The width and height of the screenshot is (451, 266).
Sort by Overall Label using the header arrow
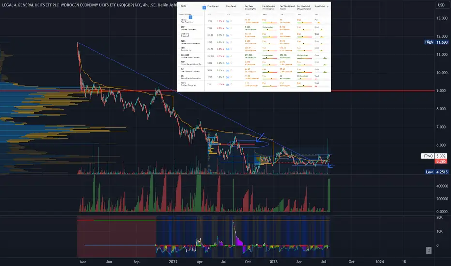[x=328, y=6]
